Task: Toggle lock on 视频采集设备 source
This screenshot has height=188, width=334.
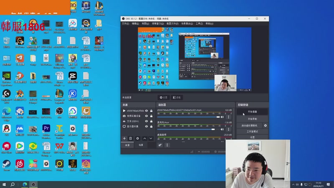Action: 151,116
